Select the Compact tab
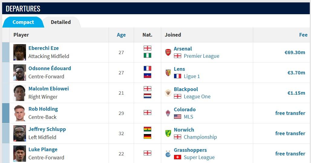 [23, 22]
